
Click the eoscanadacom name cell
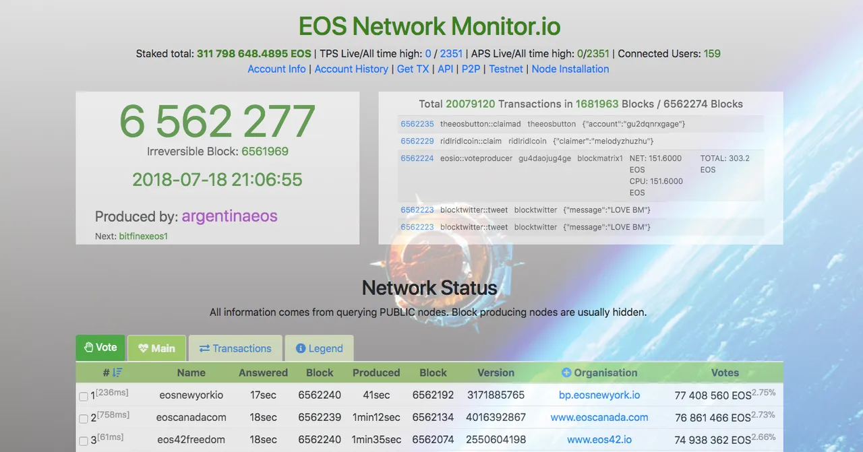pos(191,417)
